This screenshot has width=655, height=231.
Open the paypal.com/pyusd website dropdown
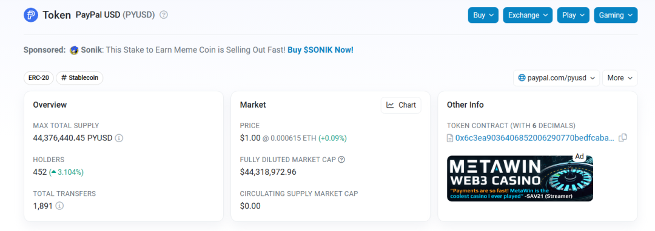point(556,78)
